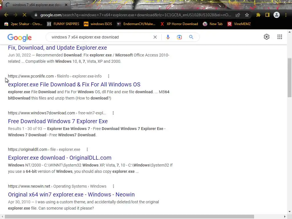Viewport: 292px width, 219px height.
Task: Click the windows7download.com URL breadcrumb
Action: click(x=57, y=113)
